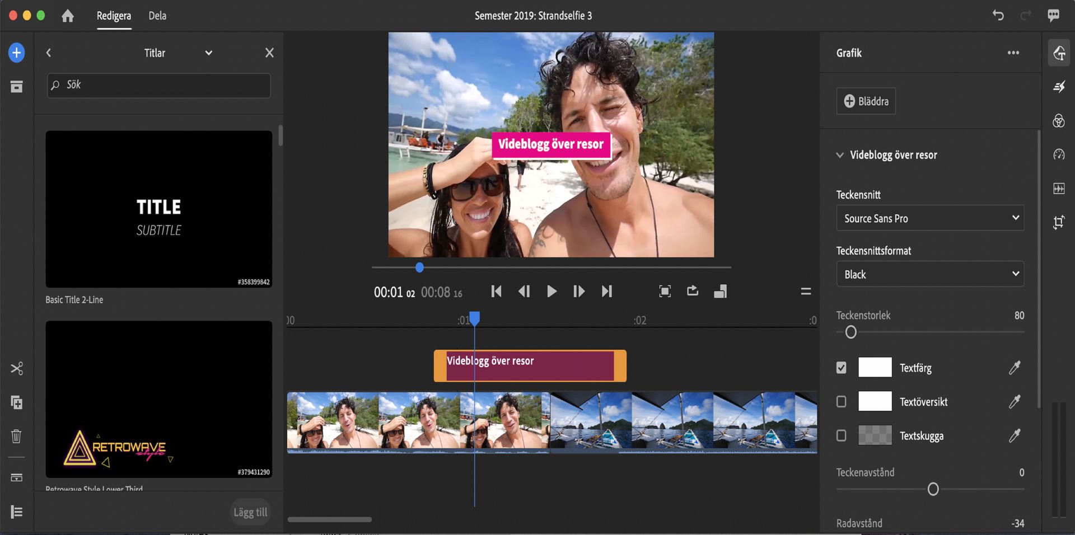Click the timeline playhead marker

pos(474,318)
